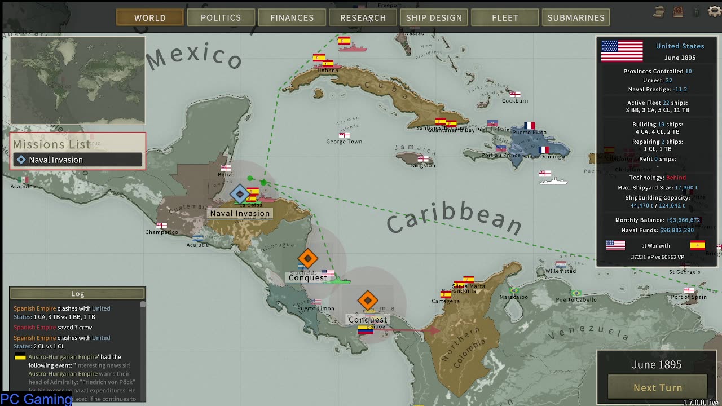Switch to the FLEET tab
This screenshot has height=406, width=722.
(505, 17)
